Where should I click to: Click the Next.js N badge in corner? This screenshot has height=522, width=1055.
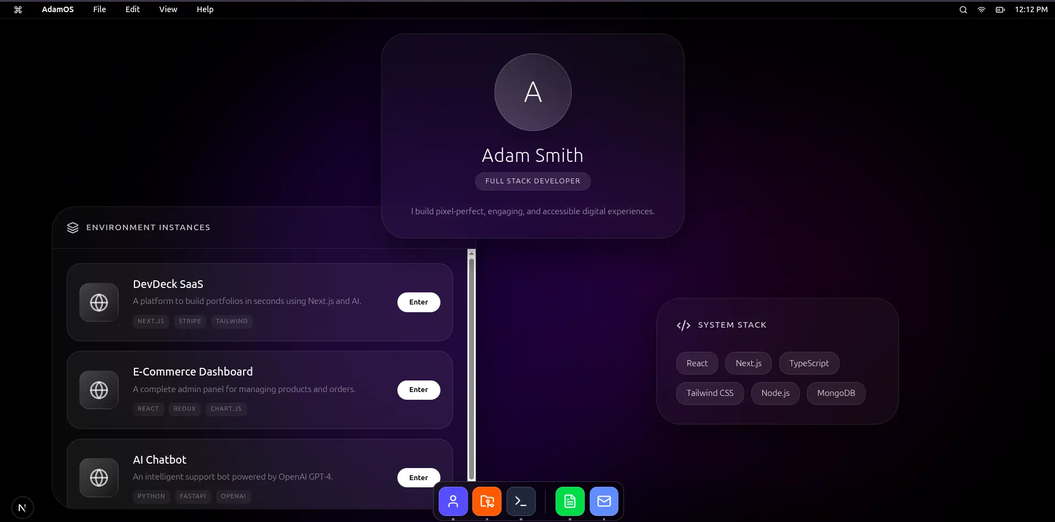[22, 508]
